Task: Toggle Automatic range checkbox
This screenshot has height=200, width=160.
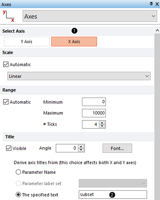Action: [6, 102]
